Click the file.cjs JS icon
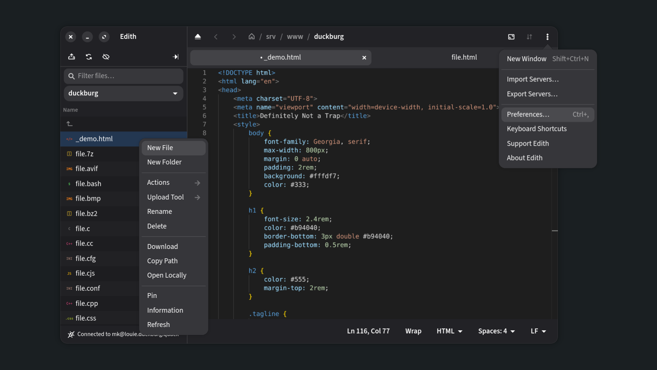Image resolution: width=657 pixels, height=370 pixels. (69, 273)
